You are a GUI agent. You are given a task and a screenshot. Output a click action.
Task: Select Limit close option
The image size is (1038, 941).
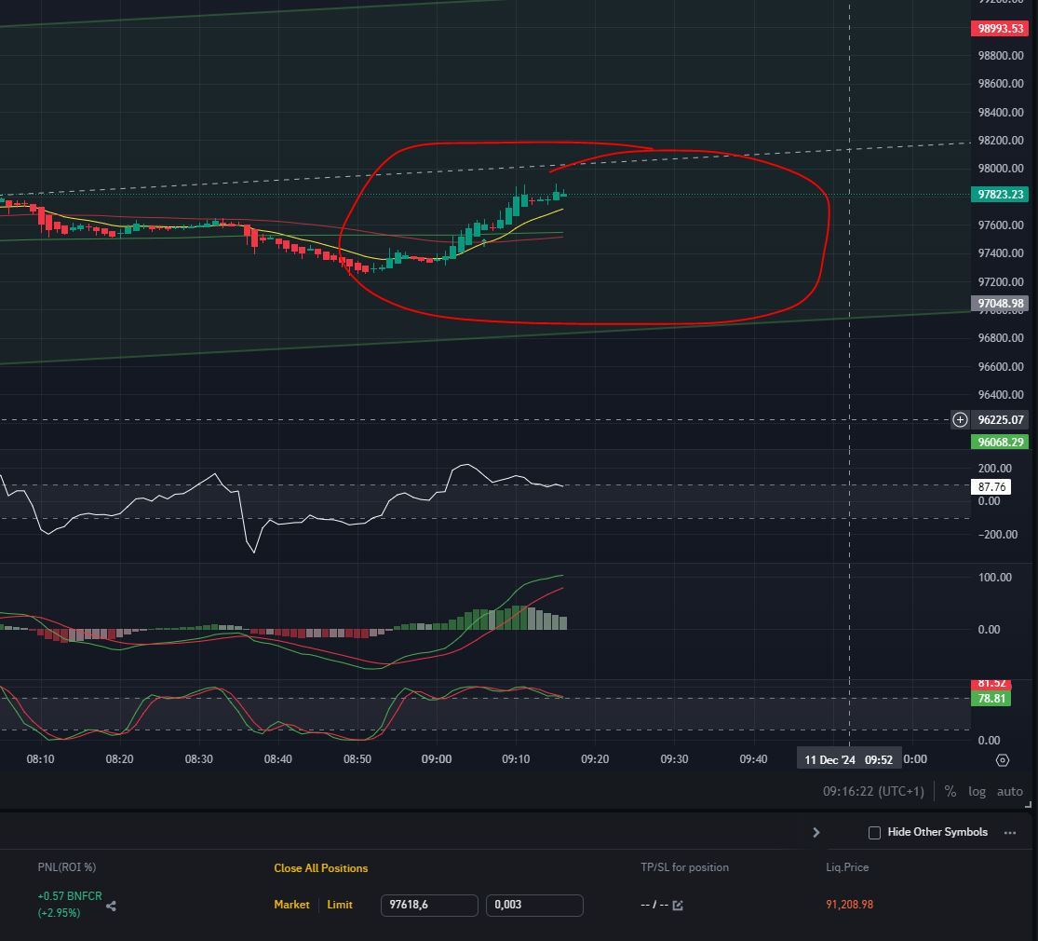[340, 905]
